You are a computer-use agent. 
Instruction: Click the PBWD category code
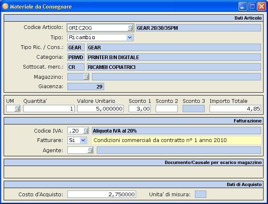[76, 57]
